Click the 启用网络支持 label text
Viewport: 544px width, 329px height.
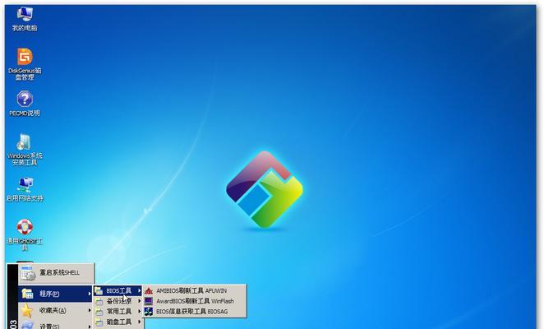tap(25, 198)
